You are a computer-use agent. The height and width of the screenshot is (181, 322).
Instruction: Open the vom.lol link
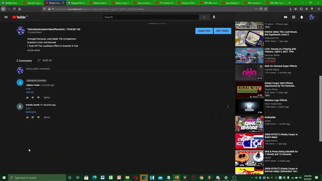coord(29,92)
